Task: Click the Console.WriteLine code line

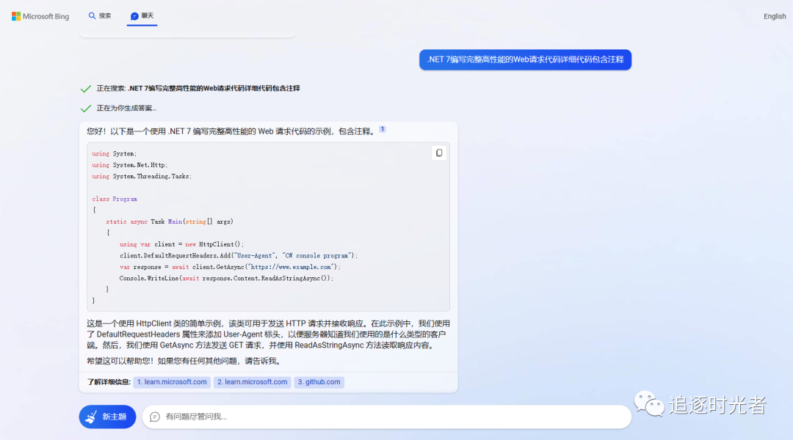Action: click(227, 278)
